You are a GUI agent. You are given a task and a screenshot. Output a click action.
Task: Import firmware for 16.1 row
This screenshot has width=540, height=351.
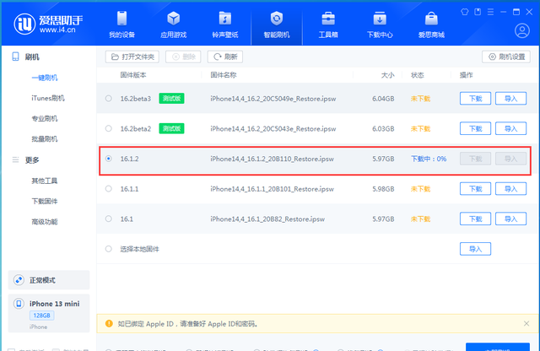click(x=510, y=219)
